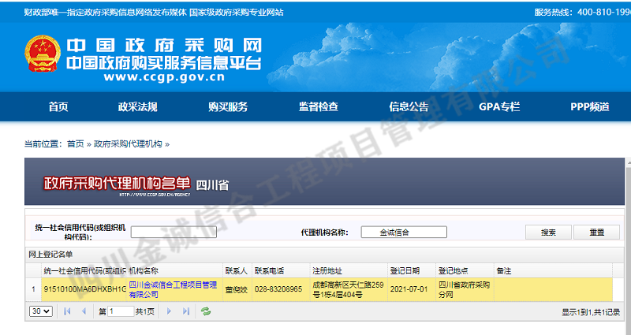The image size is (631, 335).
Task: Click www.ccgp.gov.cn site address
Action: pos(164,77)
